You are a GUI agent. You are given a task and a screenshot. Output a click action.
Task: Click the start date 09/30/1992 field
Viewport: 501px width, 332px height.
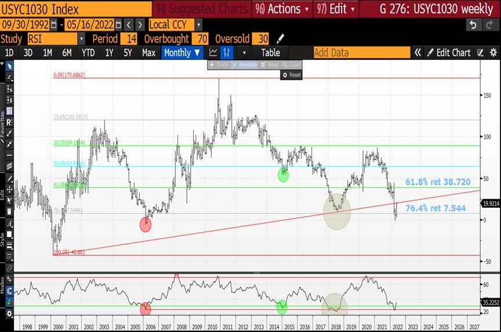pos(26,24)
